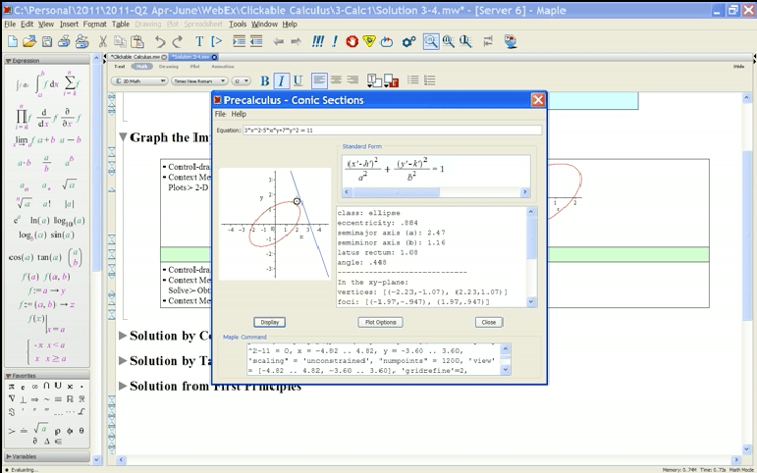Switch to Text input mode
This screenshot has width=757, height=473.
pos(119,67)
